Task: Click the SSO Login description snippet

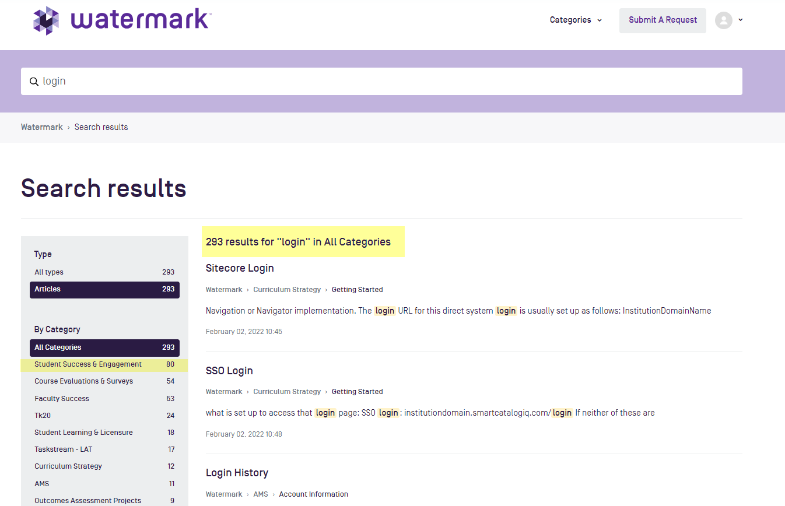Action: coord(430,413)
